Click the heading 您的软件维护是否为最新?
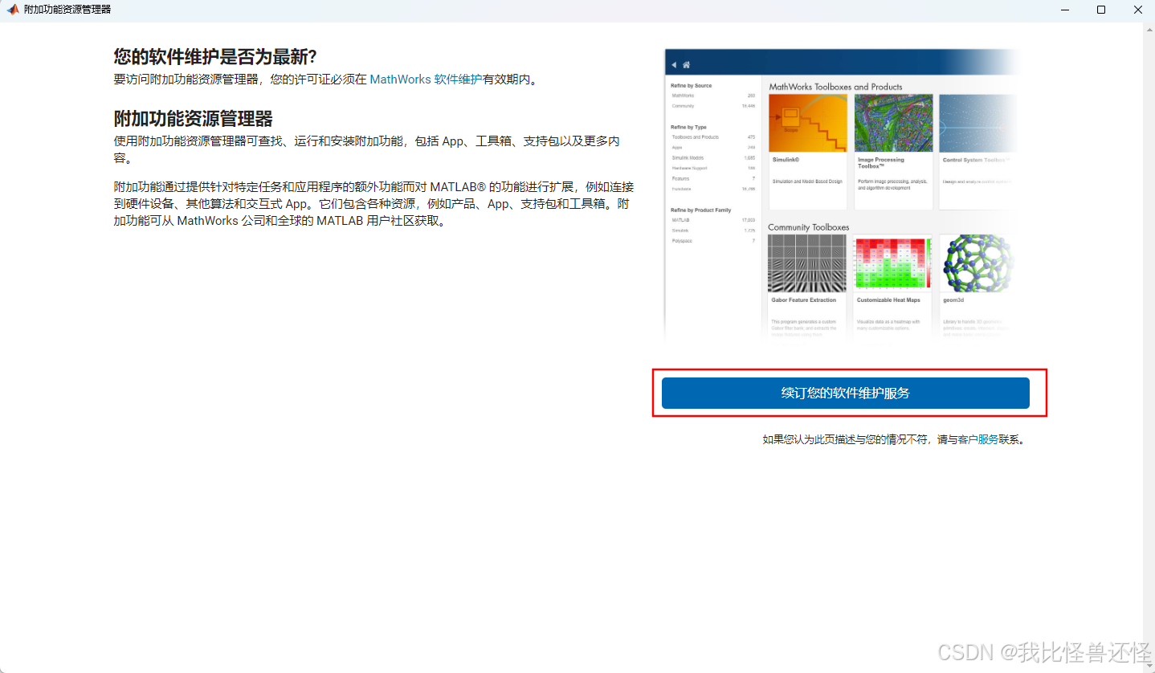Image resolution: width=1155 pixels, height=673 pixels. coord(215,56)
